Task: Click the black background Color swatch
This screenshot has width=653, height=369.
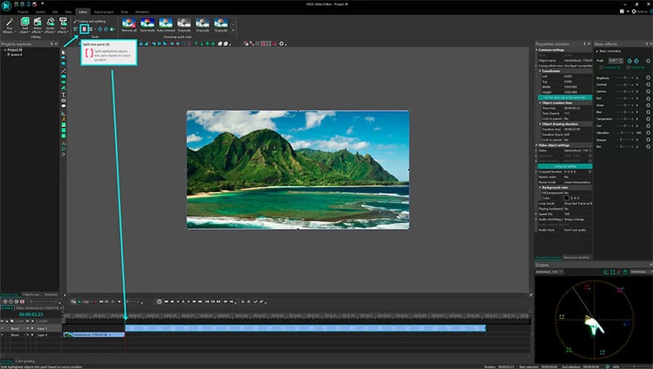Action: [567, 198]
